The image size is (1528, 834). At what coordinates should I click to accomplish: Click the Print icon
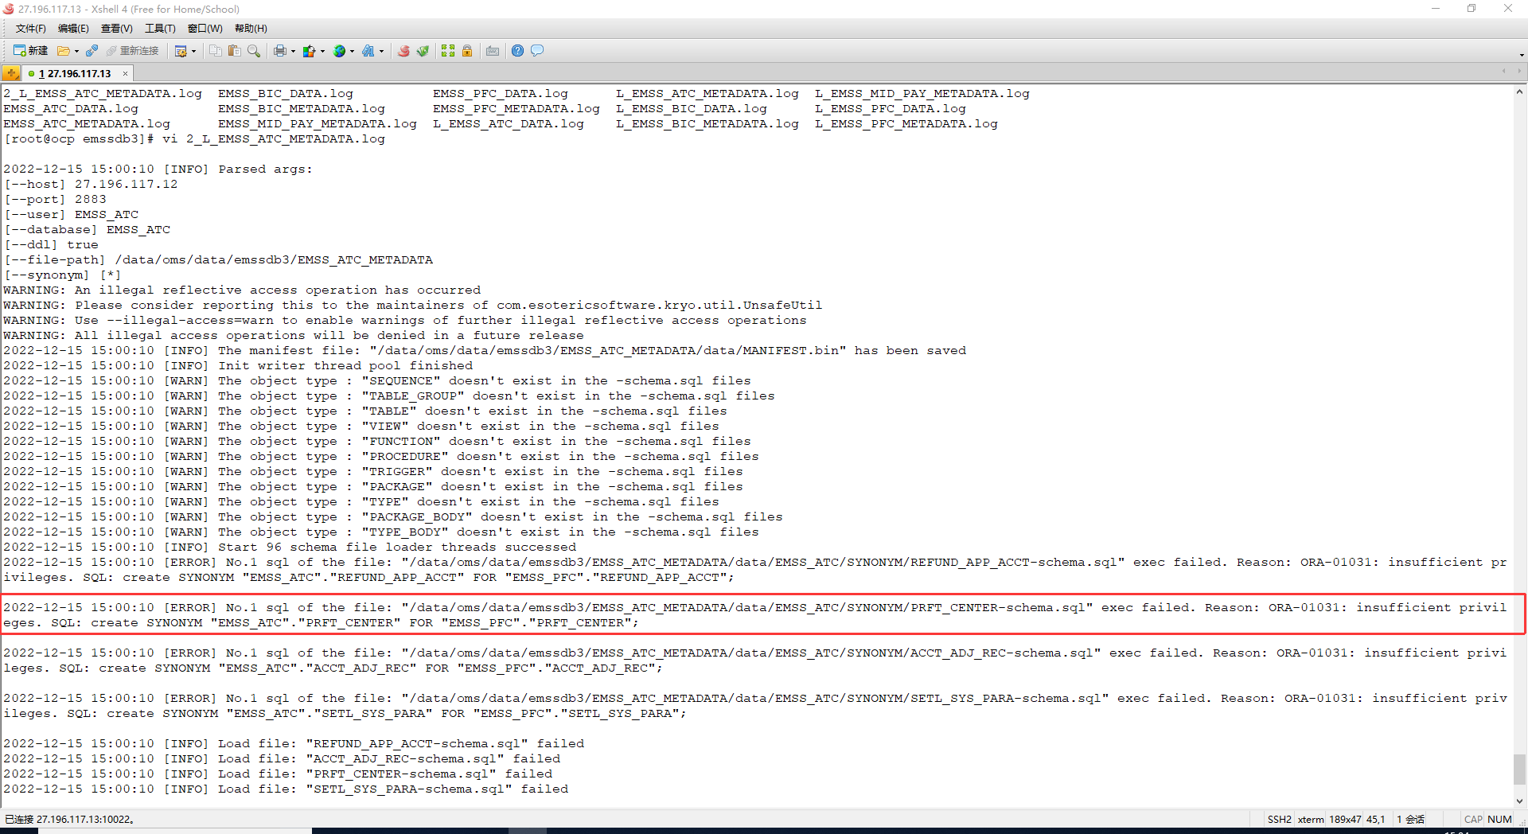[x=279, y=51]
